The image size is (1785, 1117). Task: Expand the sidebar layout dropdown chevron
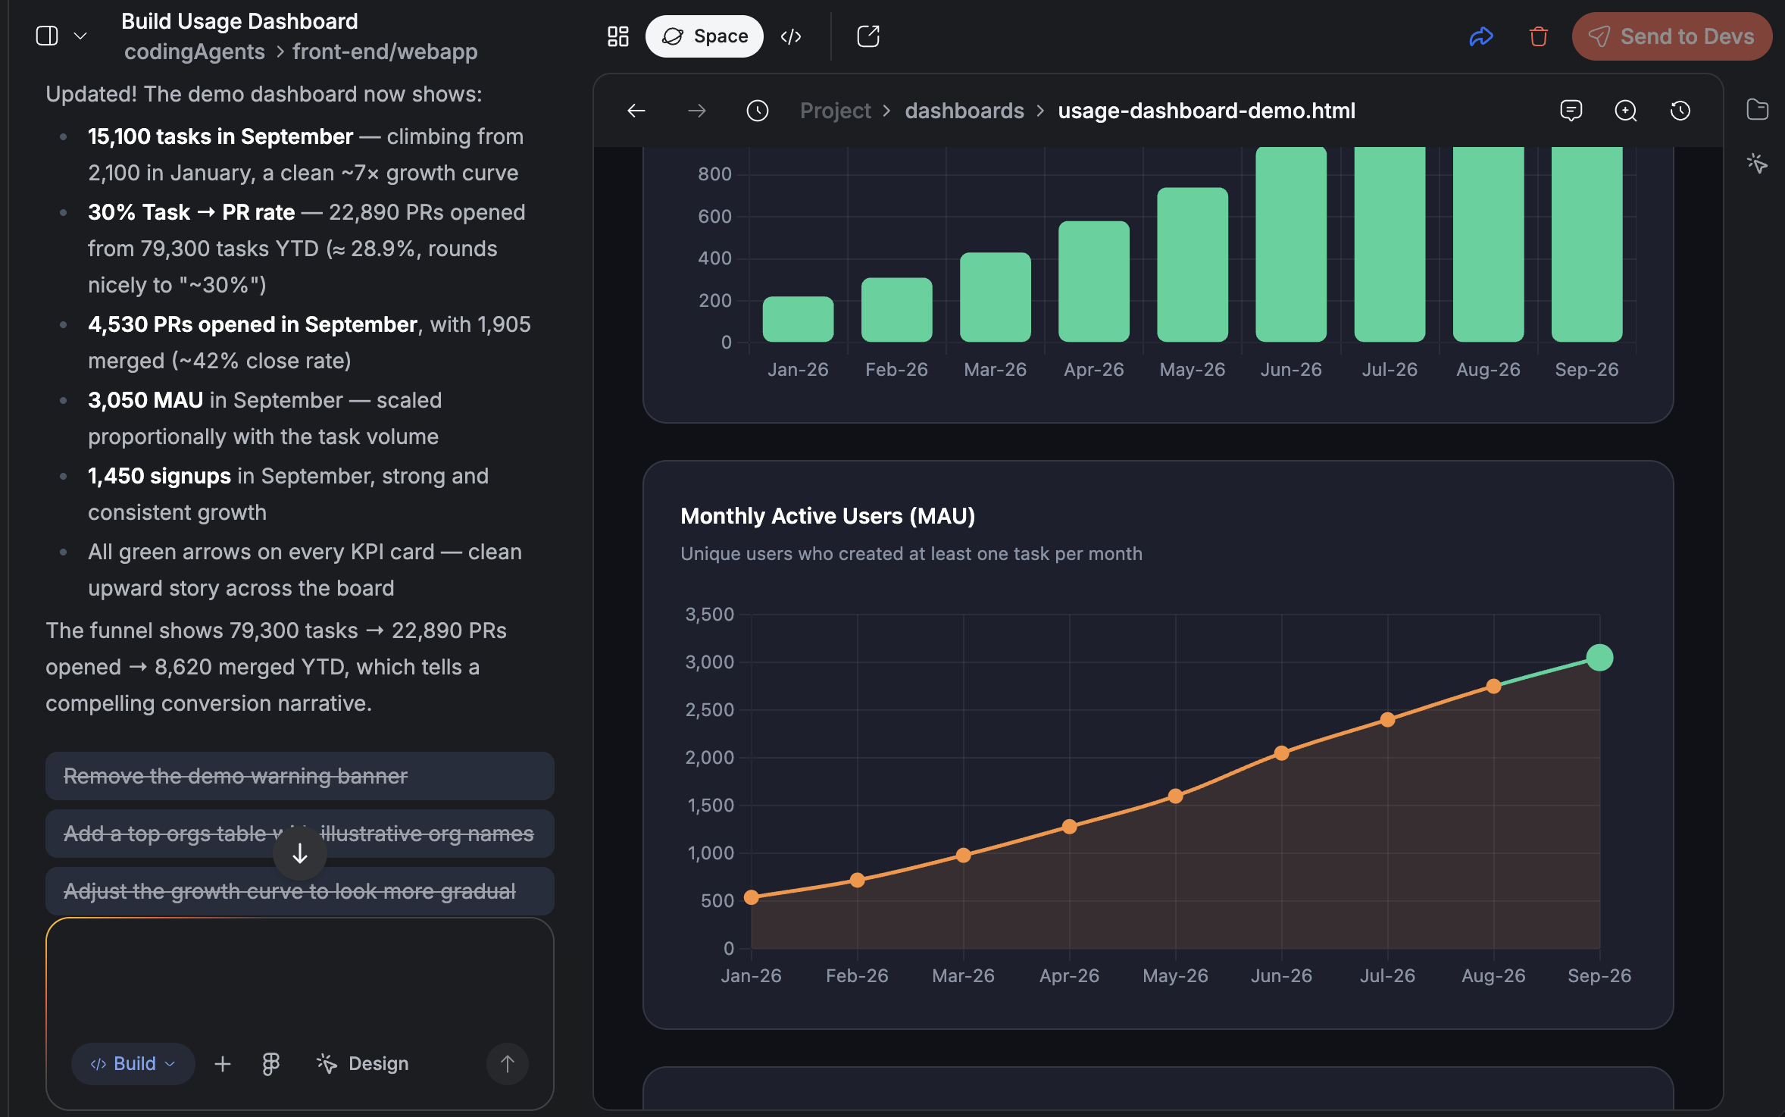(x=80, y=36)
